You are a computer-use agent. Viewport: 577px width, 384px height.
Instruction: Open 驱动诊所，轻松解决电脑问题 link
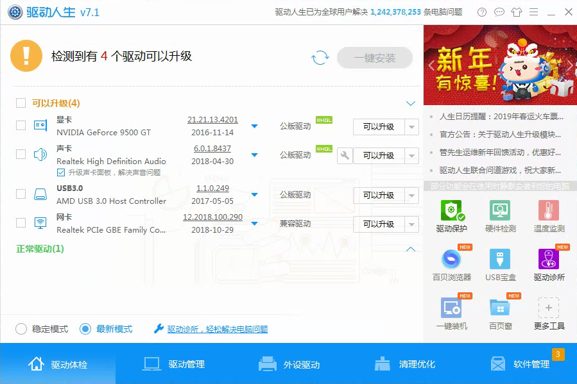tap(217, 330)
